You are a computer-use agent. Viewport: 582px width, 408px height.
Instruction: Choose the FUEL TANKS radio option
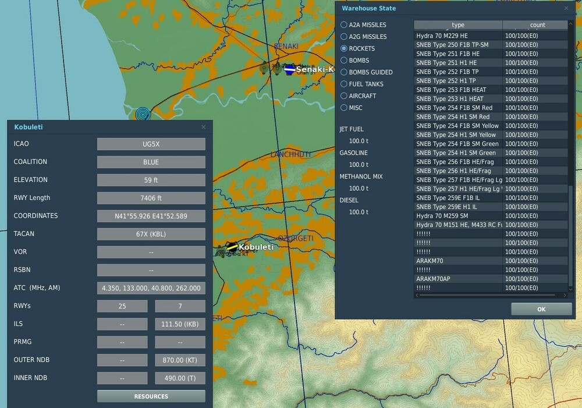coord(344,84)
